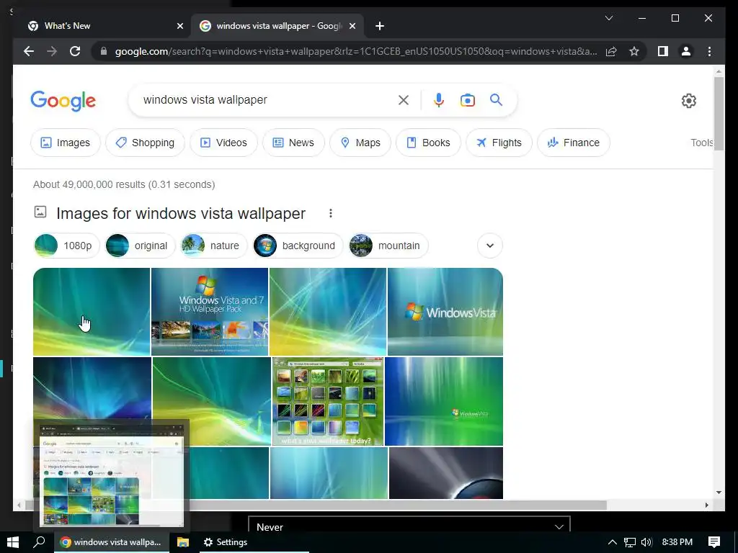
Task: Click the forward navigation arrow
Action: (x=52, y=51)
